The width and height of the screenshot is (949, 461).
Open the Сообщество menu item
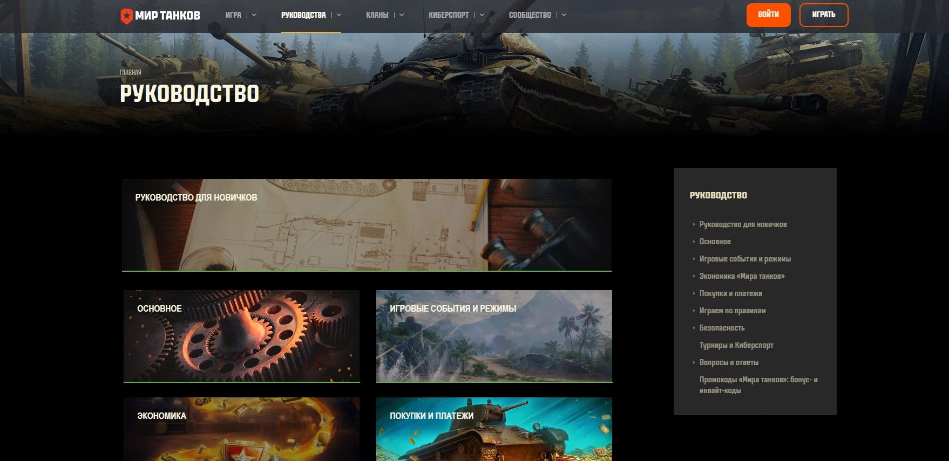(530, 15)
